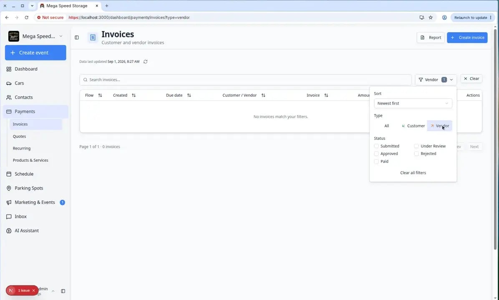Viewport: 499px width, 300px height.
Task: Sort by the Invoice column arrows
Action: pos(326,95)
